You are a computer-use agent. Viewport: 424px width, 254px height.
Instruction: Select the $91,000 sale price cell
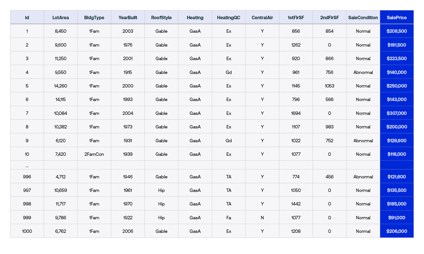click(397, 218)
